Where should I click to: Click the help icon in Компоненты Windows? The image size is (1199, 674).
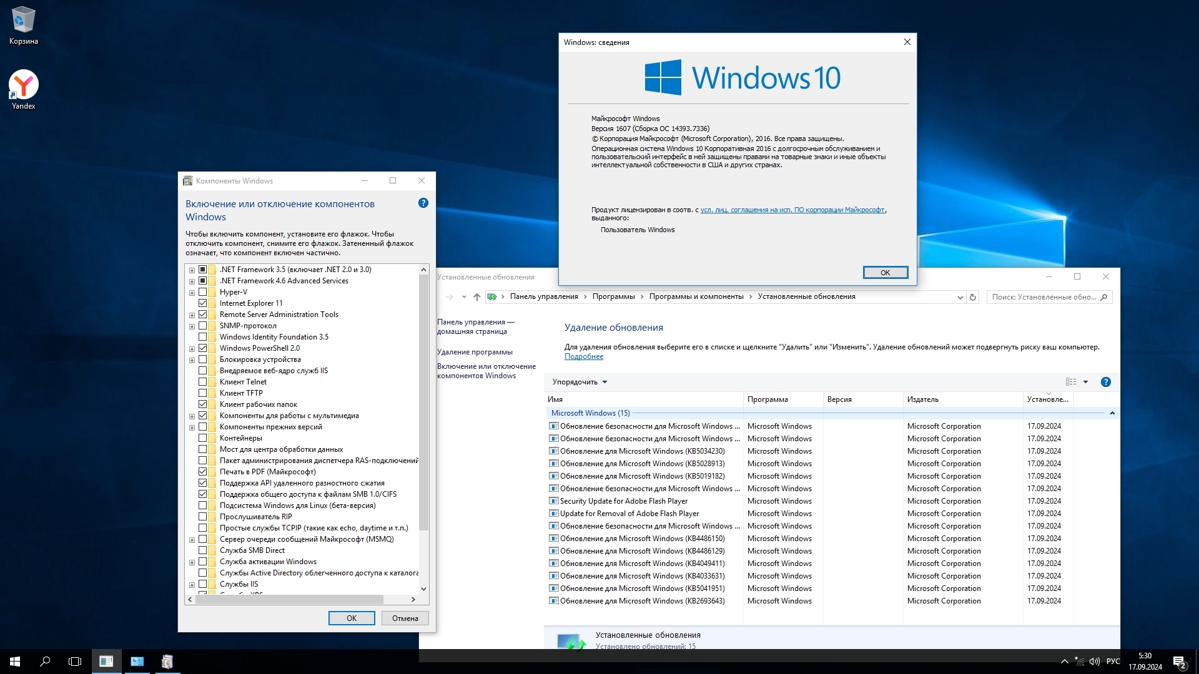coord(423,203)
